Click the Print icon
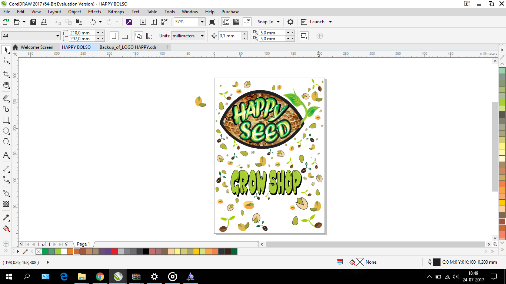 44,22
